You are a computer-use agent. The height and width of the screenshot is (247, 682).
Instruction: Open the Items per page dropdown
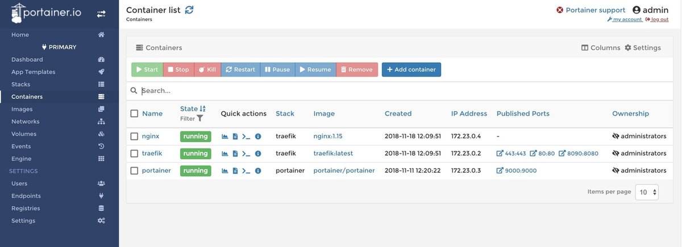[x=647, y=192]
